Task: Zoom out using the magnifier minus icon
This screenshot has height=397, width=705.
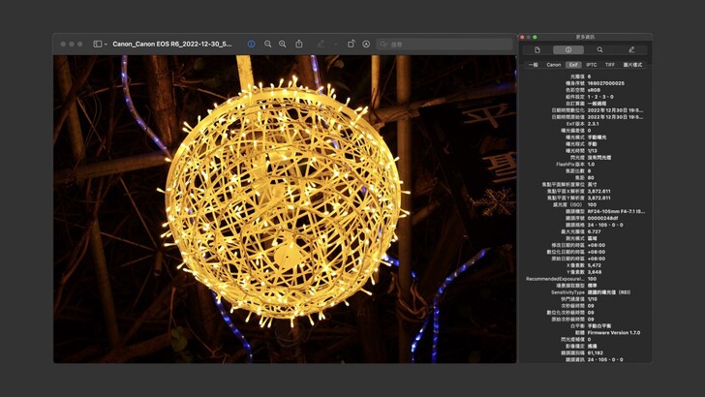Action: [x=268, y=44]
